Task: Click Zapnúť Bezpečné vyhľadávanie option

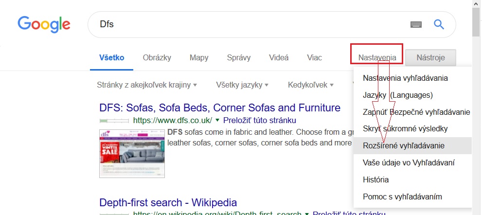Action: (x=416, y=112)
